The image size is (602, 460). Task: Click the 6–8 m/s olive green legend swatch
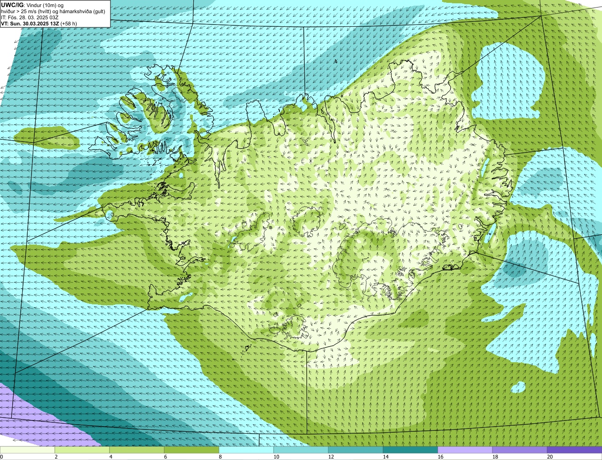191,450
